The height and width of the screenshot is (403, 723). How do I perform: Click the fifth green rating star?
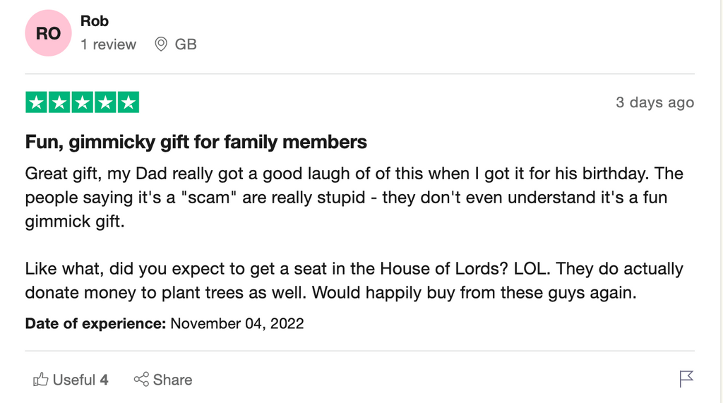pyautogui.click(x=128, y=102)
